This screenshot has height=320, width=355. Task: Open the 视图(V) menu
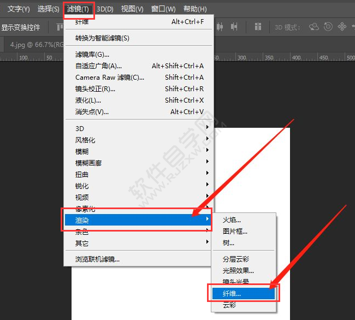132,9
